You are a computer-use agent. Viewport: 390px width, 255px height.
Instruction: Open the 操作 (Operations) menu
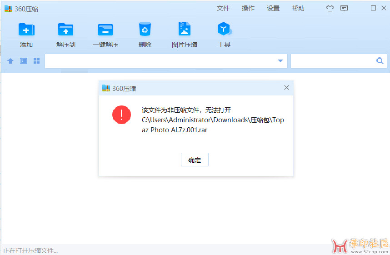(x=248, y=8)
